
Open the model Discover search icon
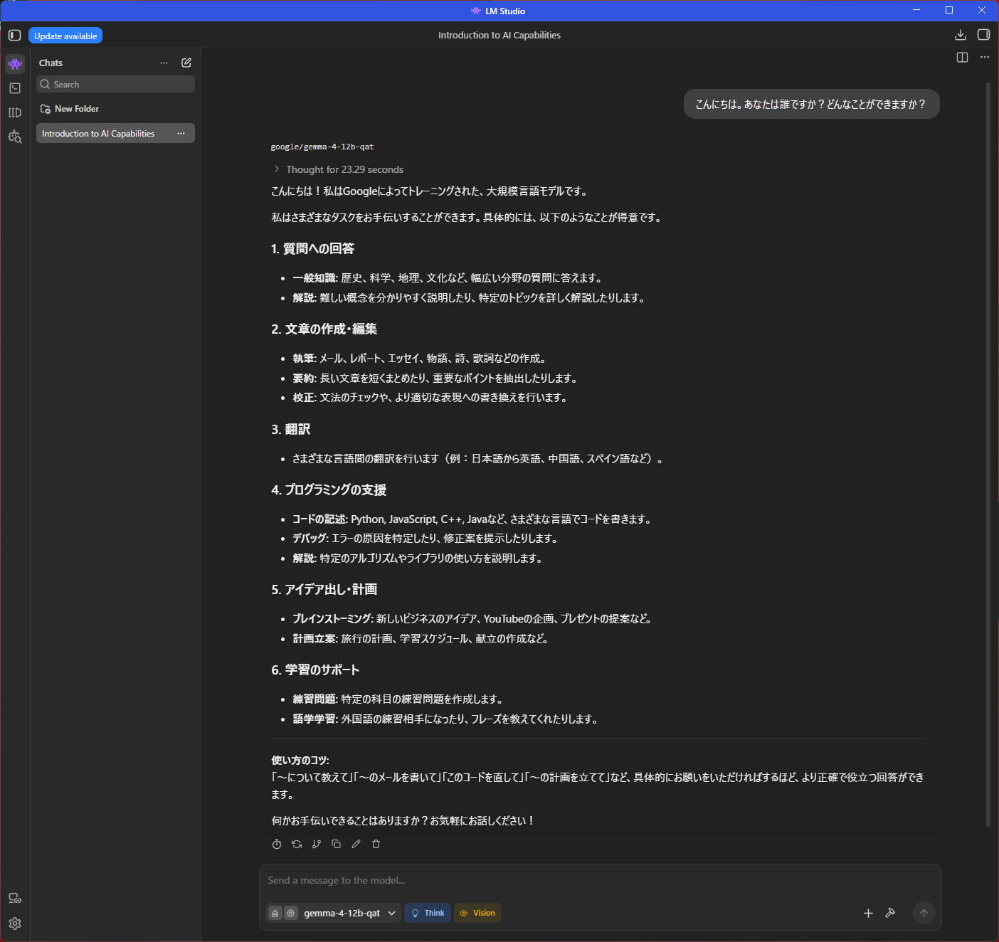[x=15, y=137]
